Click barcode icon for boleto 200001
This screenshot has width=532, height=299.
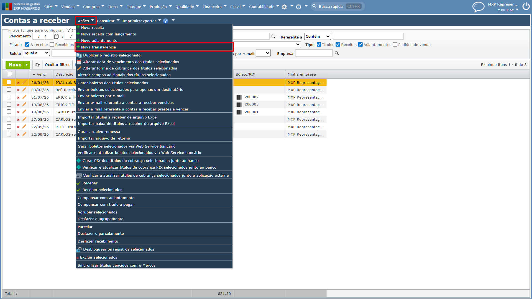[x=239, y=112]
